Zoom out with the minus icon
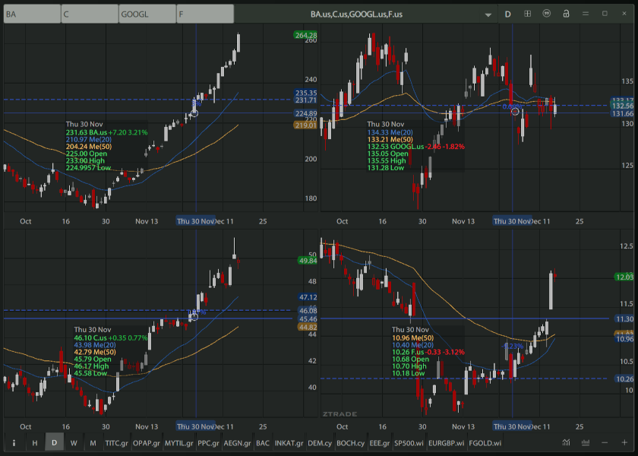 pos(605,442)
